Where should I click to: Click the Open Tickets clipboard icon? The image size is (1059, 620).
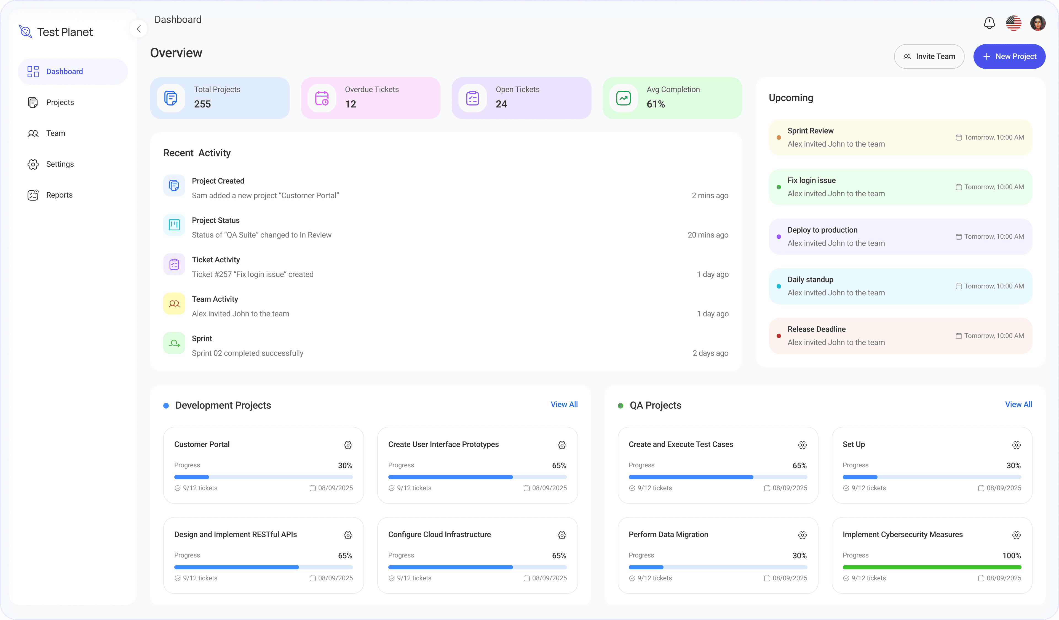[x=473, y=98]
